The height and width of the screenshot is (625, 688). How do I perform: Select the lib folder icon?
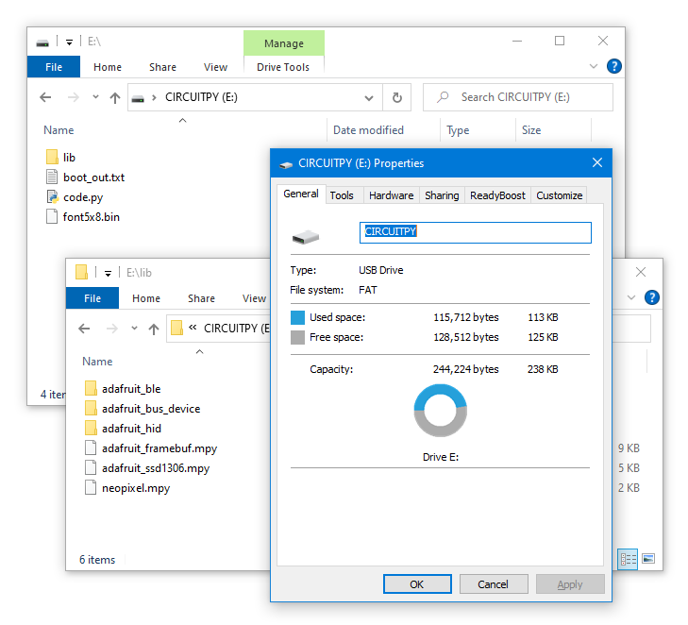point(52,157)
